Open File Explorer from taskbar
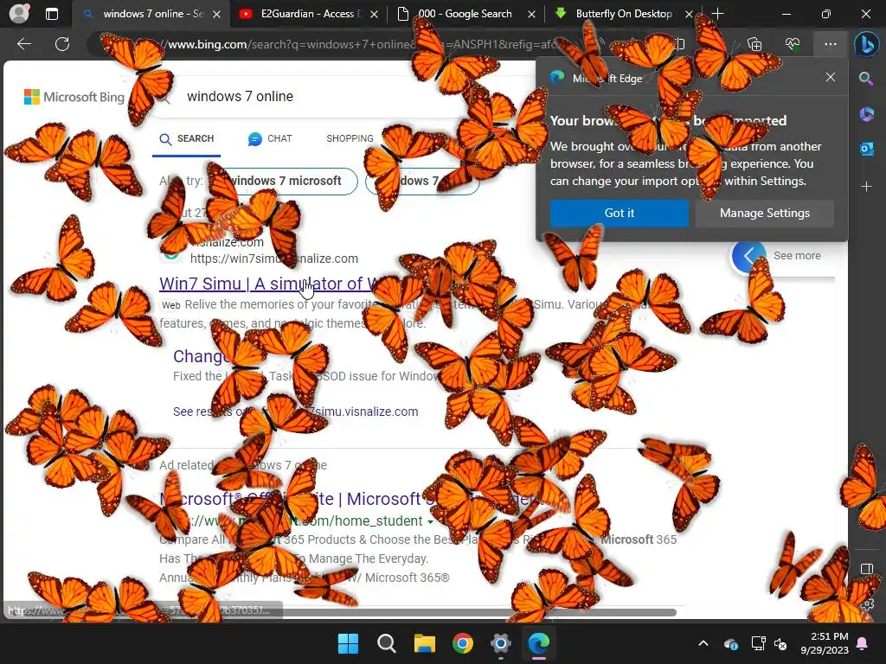 pyautogui.click(x=424, y=643)
